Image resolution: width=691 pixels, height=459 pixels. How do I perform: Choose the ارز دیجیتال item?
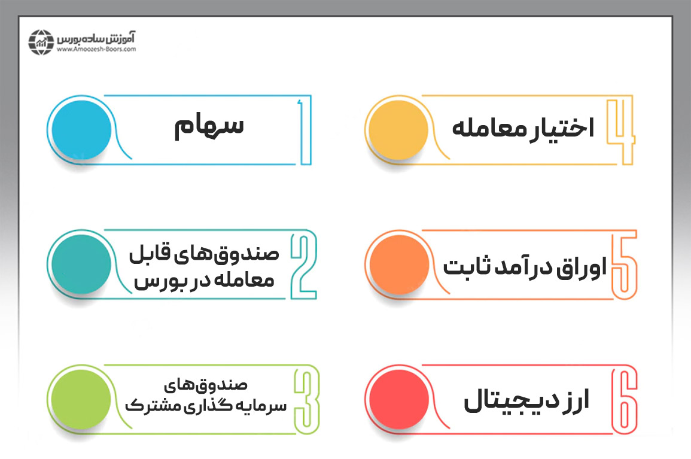[527, 402]
